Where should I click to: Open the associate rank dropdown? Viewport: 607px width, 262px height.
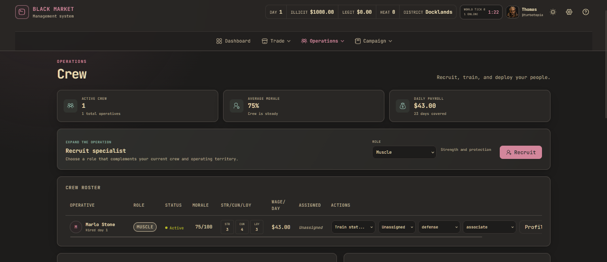tap(489, 227)
